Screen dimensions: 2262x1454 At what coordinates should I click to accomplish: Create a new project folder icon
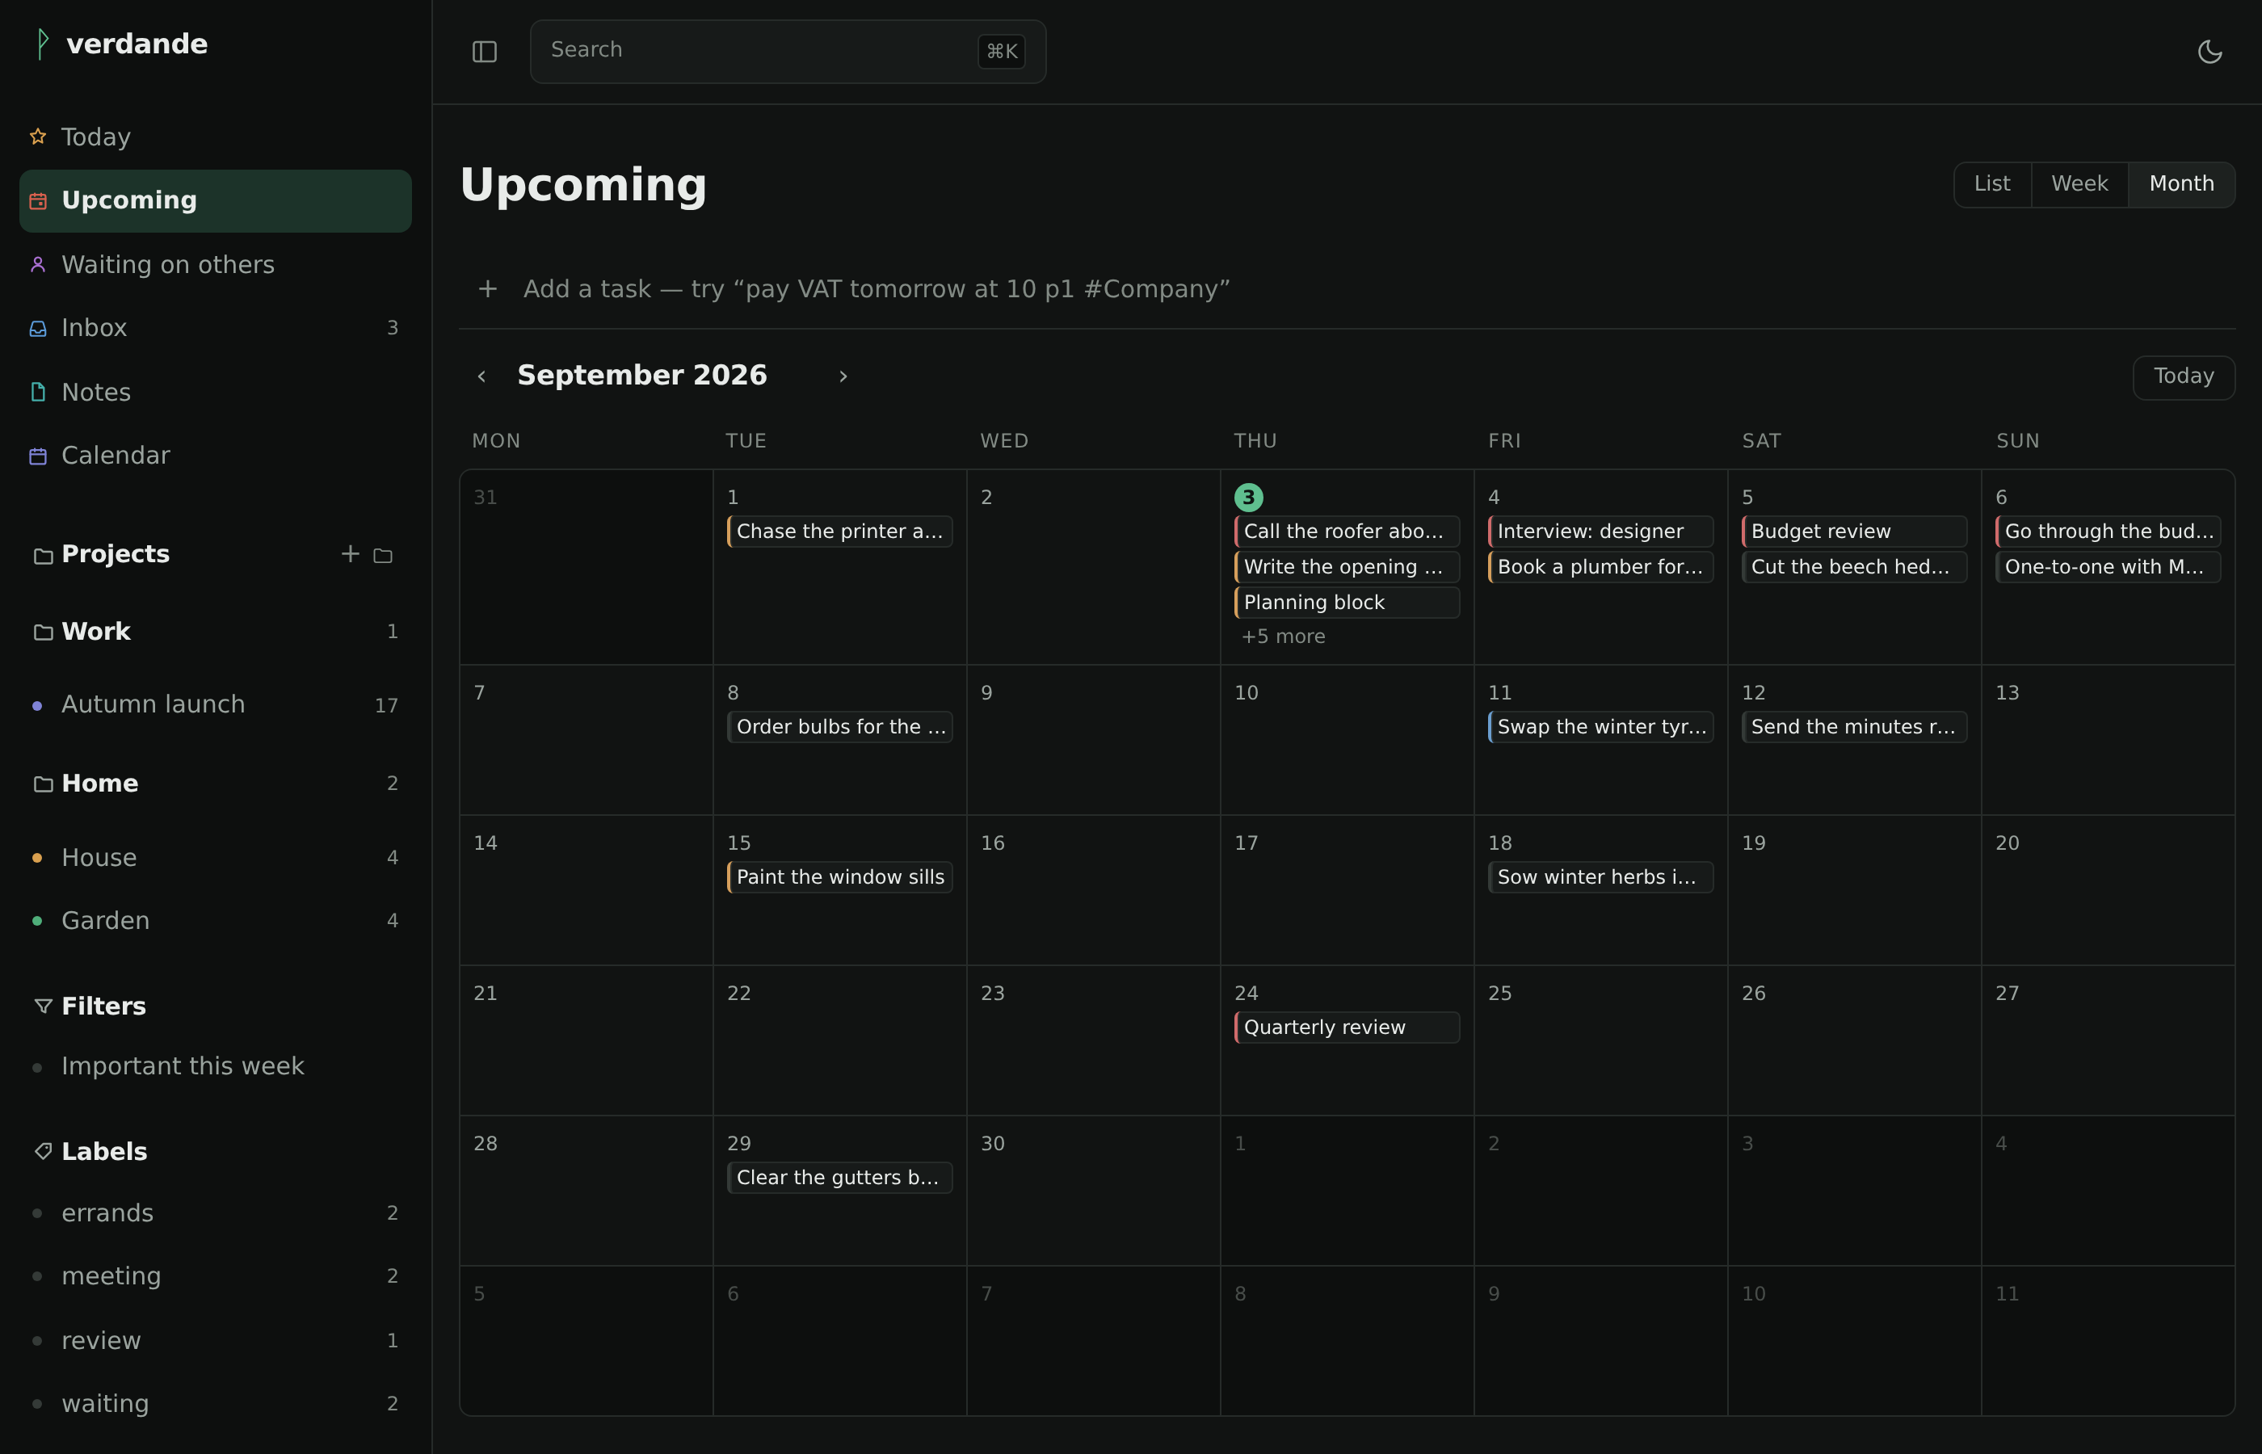(382, 554)
